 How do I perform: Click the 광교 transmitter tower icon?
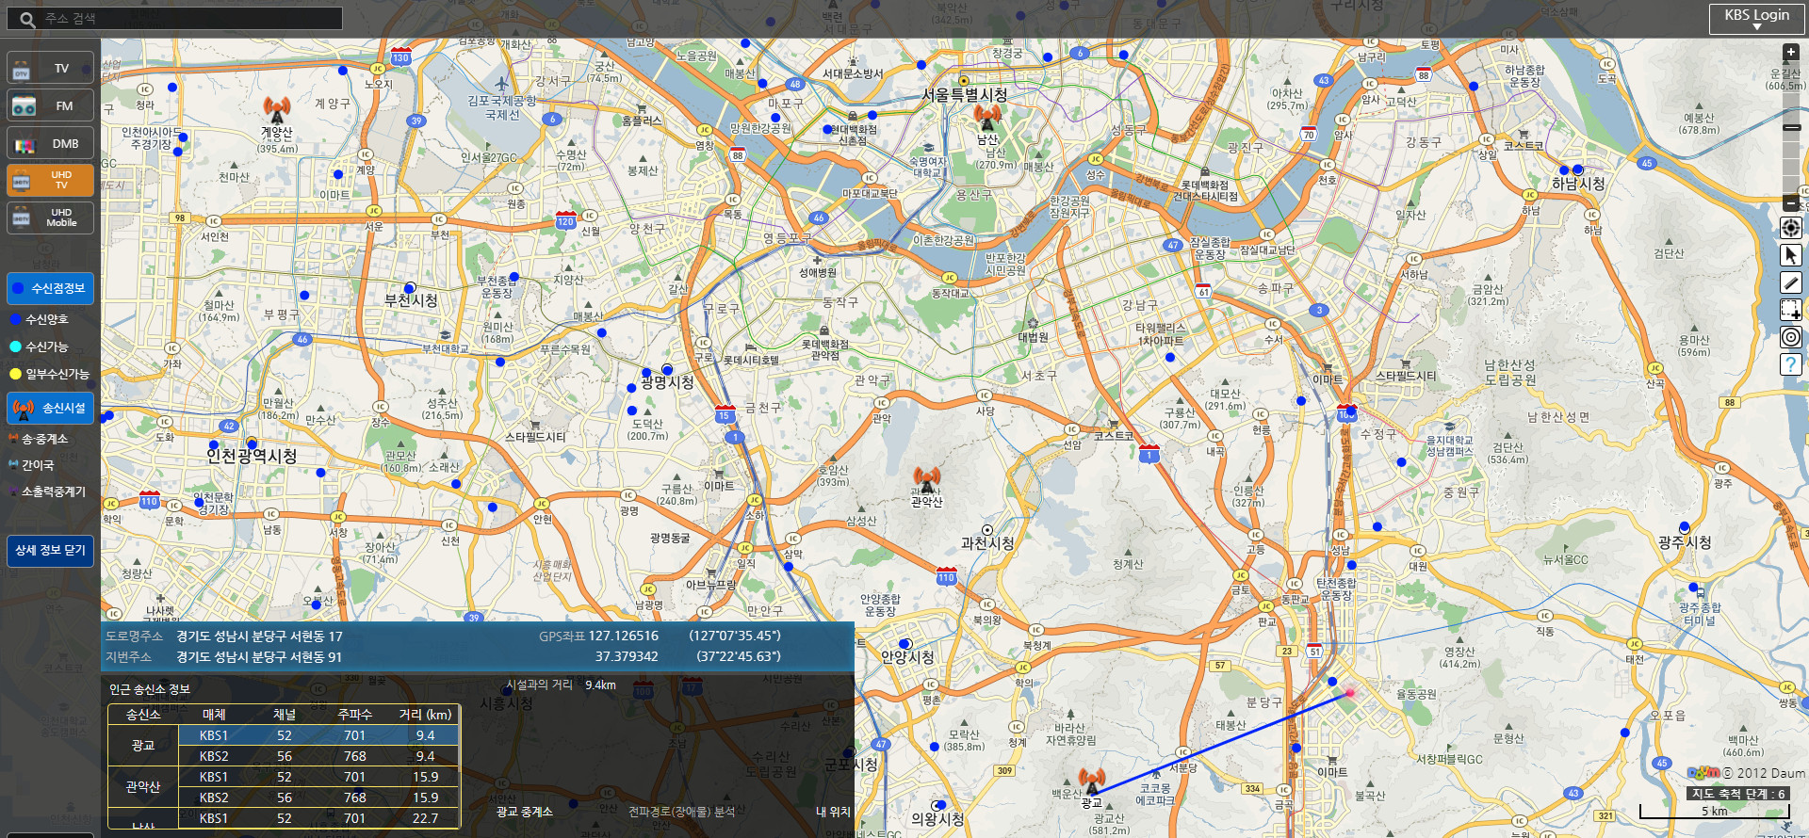[x=1092, y=782]
